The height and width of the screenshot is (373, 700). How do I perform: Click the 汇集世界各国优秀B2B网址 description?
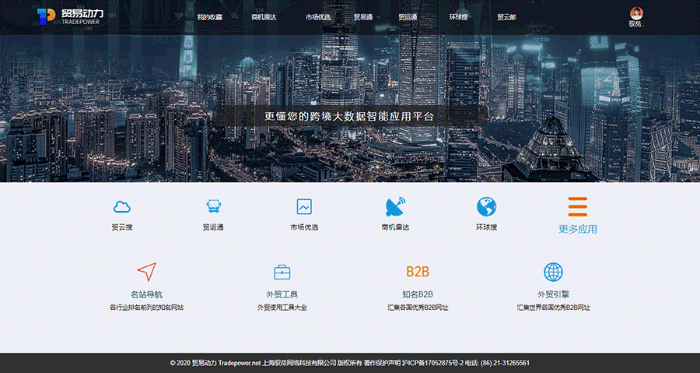pyautogui.click(x=553, y=308)
